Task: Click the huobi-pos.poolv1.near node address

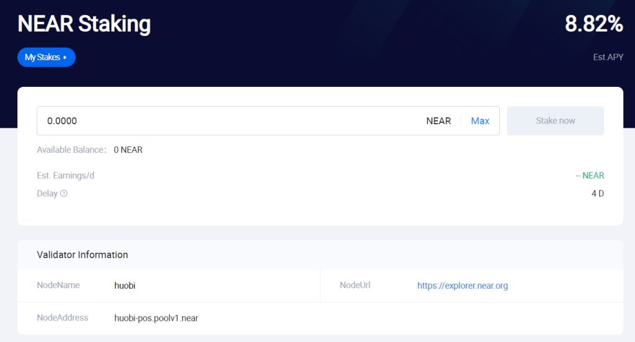Action: (156, 318)
